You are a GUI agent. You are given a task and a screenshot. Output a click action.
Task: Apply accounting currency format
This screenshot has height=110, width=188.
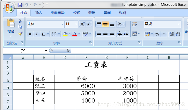(147, 34)
